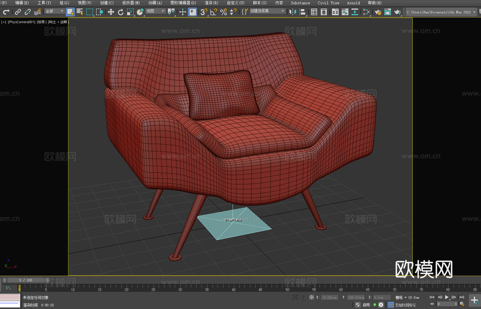The image size is (481, 309).
Task: Toggle Window/Crossing selection mode
Action: coord(99,12)
